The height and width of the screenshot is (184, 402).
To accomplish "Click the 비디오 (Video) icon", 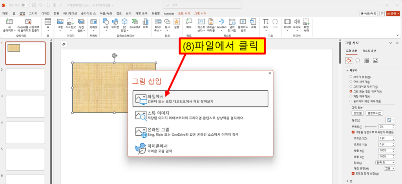I will pos(287,22).
